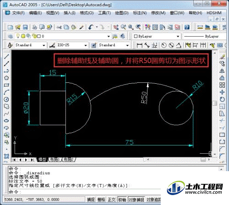Toggle 栅格 (grid) mode in status bar
The image size is (229, 205).
(x=101, y=200)
